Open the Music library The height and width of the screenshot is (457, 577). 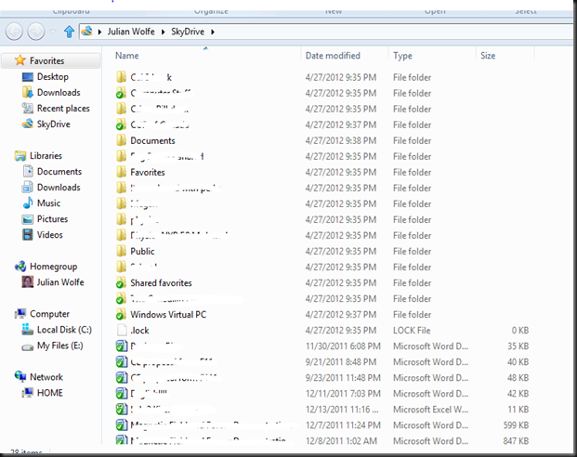(48, 203)
